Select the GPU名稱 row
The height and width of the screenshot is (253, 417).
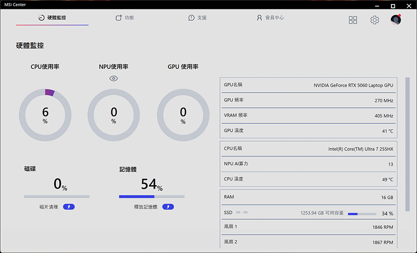pos(309,85)
